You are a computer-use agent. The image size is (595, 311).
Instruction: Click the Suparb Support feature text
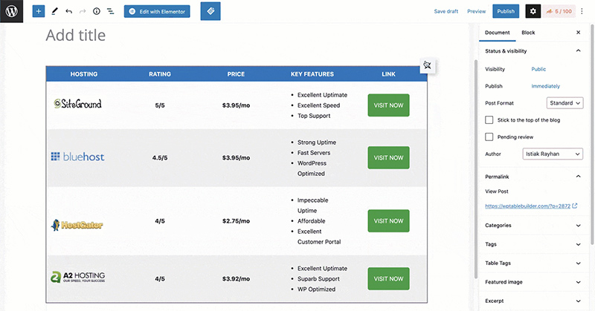pyautogui.click(x=318, y=279)
